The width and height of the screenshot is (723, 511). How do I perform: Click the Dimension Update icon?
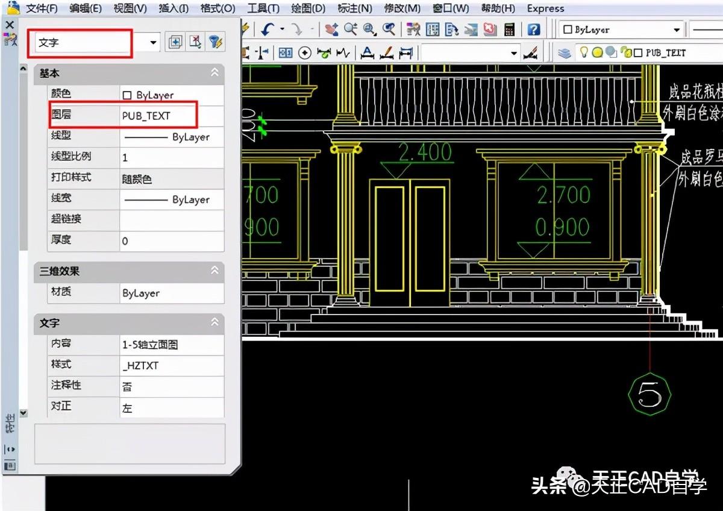click(x=405, y=53)
